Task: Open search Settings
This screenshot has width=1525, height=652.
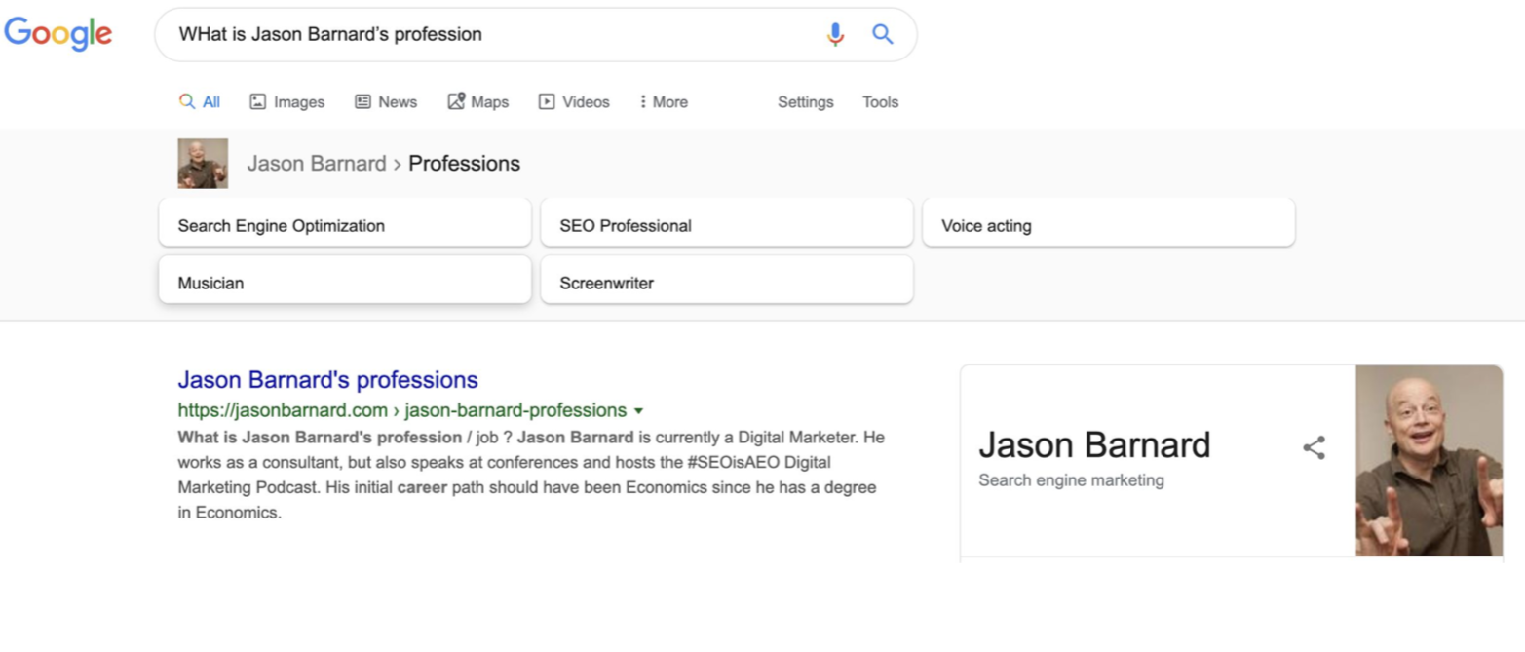Action: point(806,101)
